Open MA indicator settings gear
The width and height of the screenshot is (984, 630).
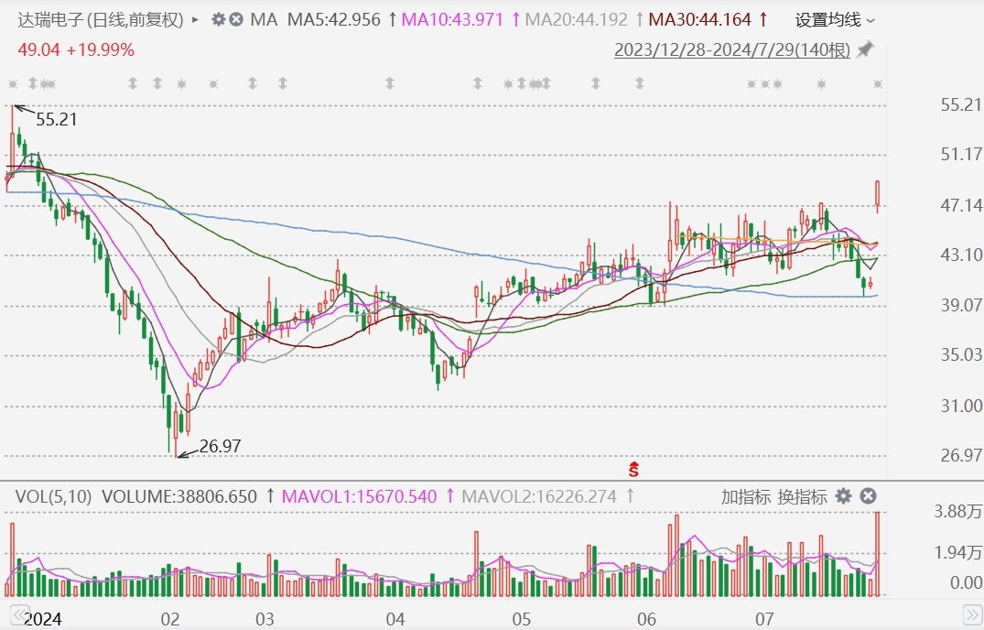[x=219, y=19]
